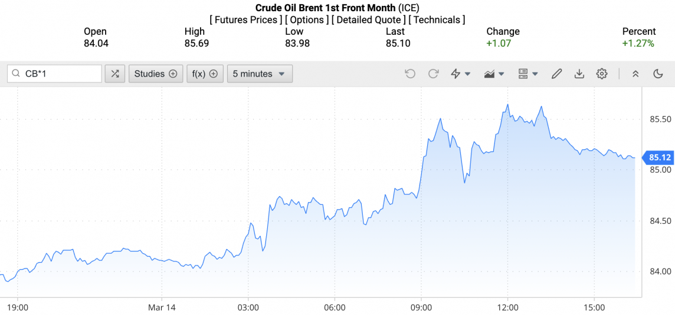Open the lightning events dropdown
This screenshot has width=675, height=315.
(x=460, y=74)
